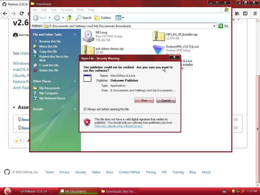The height and width of the screenshot is (195, 260).
Task: Collapse File and Folder Tasks panel
Action: point(75,35)
